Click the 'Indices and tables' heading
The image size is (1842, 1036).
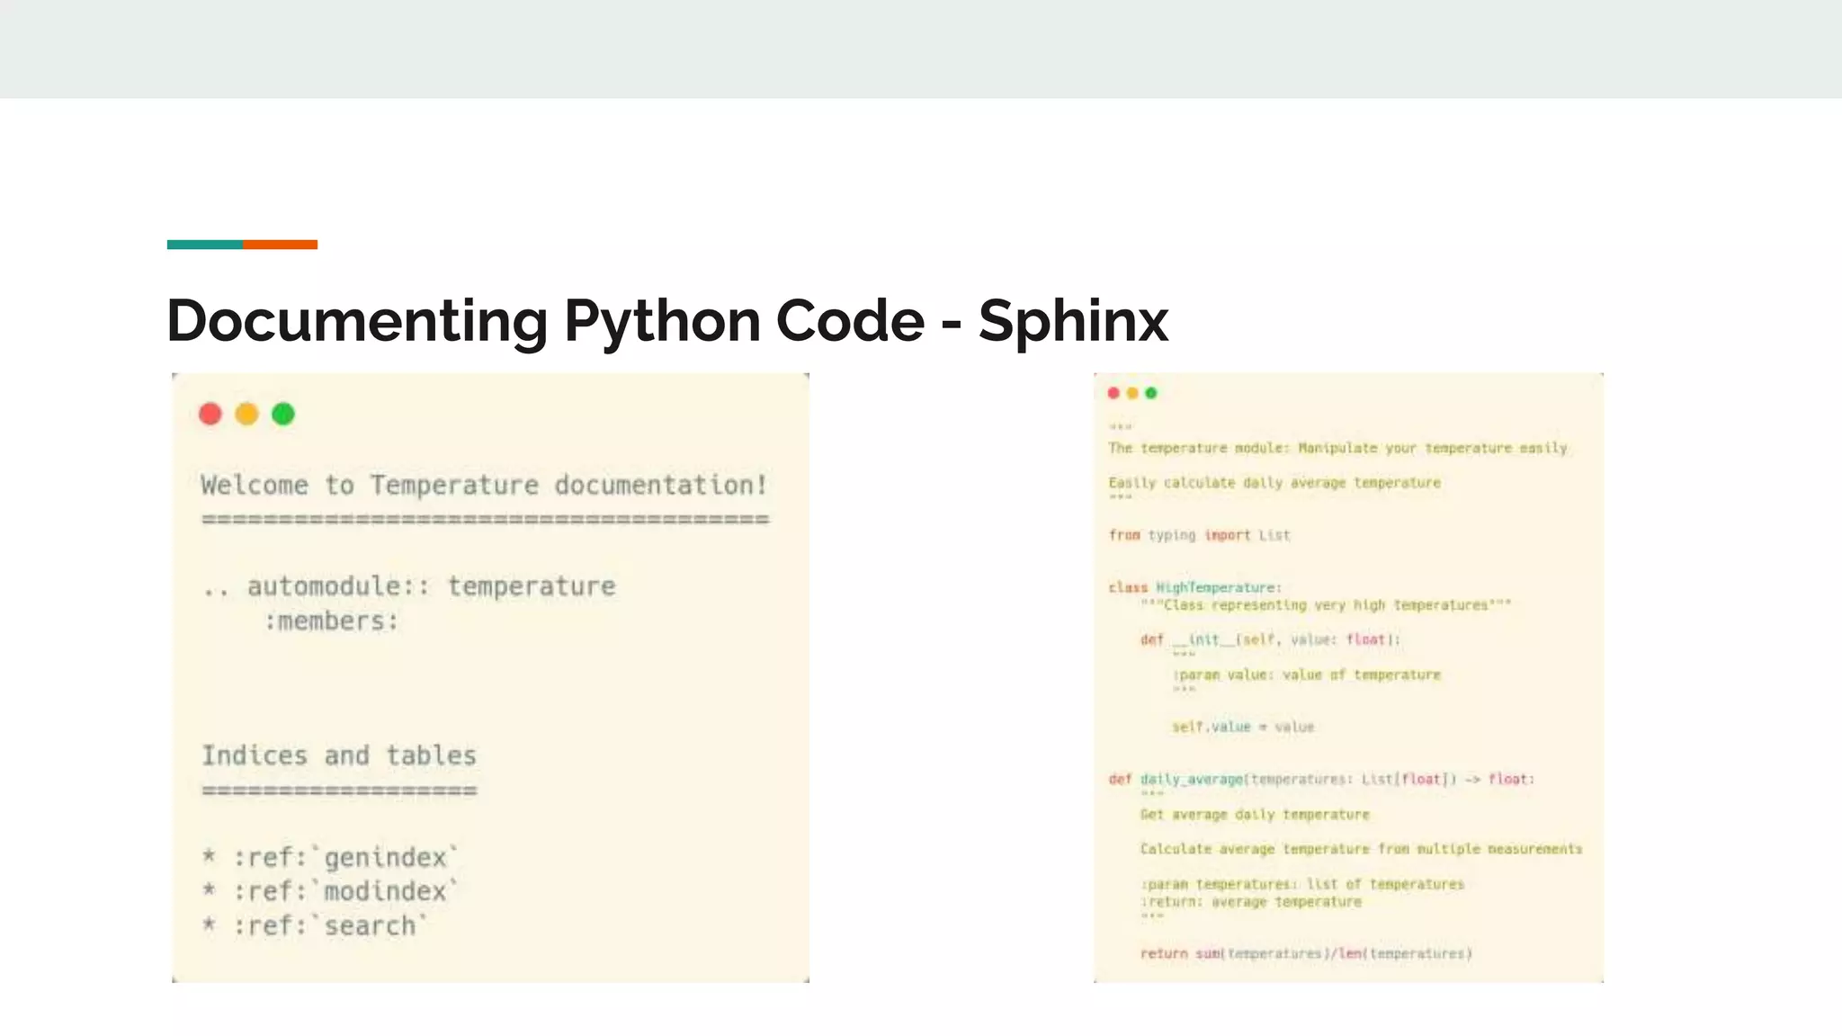[339, 755]
